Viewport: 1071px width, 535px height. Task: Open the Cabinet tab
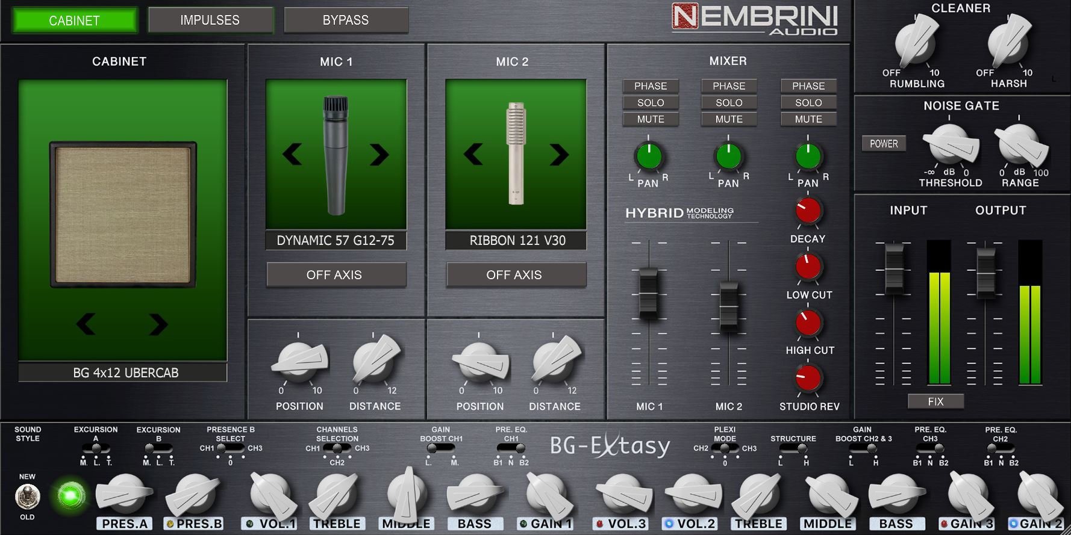click(x=74, y=20)
